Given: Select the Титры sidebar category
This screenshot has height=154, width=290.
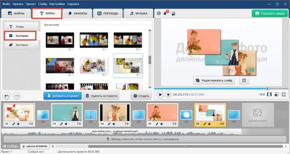Looking at the screenshot, I should 21,26.
